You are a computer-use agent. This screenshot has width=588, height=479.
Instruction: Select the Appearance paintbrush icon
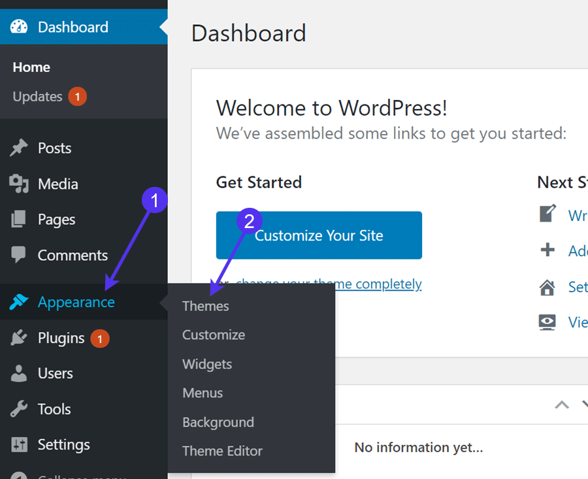(18, 302)
